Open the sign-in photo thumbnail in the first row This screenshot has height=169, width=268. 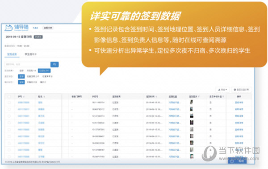192,102
